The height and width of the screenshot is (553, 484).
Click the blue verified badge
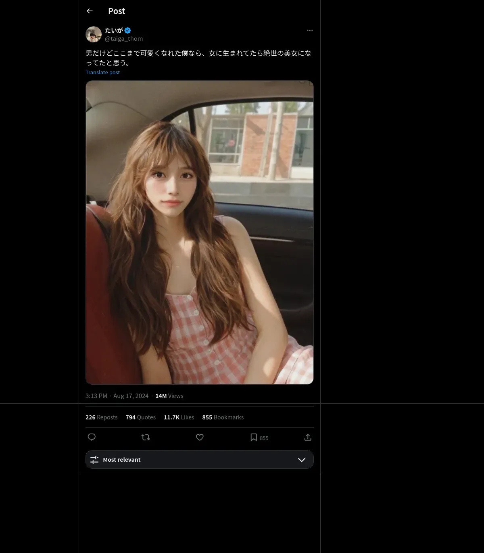pos(128,30)
